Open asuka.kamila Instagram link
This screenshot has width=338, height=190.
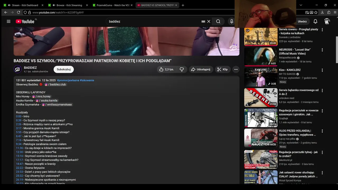[x=46, y=101]
